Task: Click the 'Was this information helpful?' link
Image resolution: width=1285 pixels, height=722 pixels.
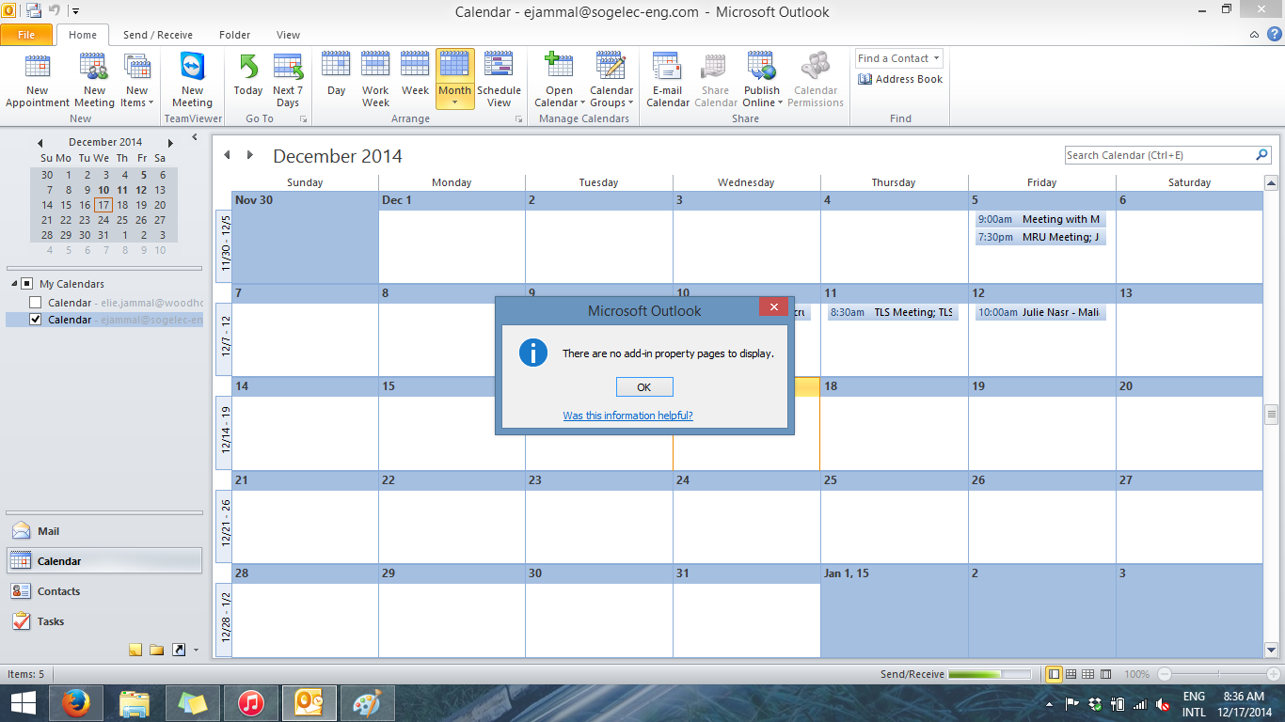Action: 627,416
